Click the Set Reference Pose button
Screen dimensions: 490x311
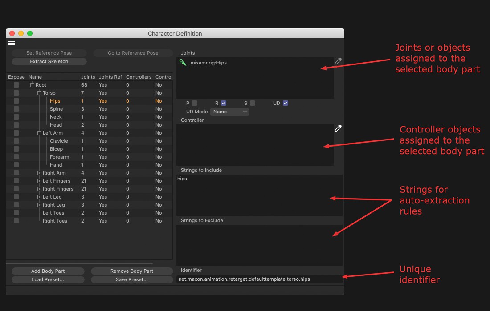coord(49,53)
